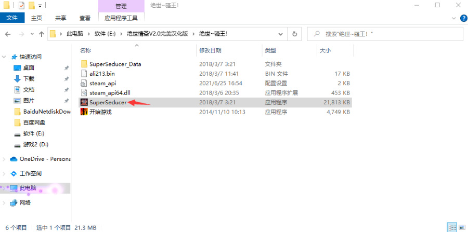Navigate to 绝世情圣V2.0完美汉化版 in breadcrumb

coord(157,34)
